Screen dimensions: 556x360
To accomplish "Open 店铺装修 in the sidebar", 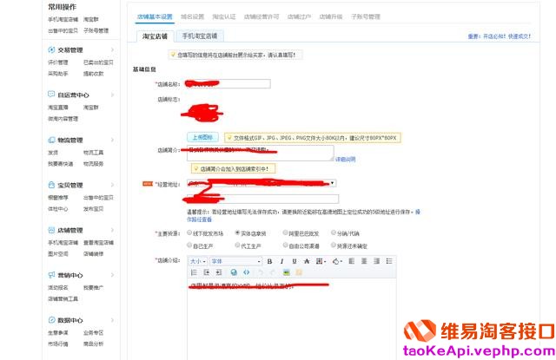I will [93, 254].
